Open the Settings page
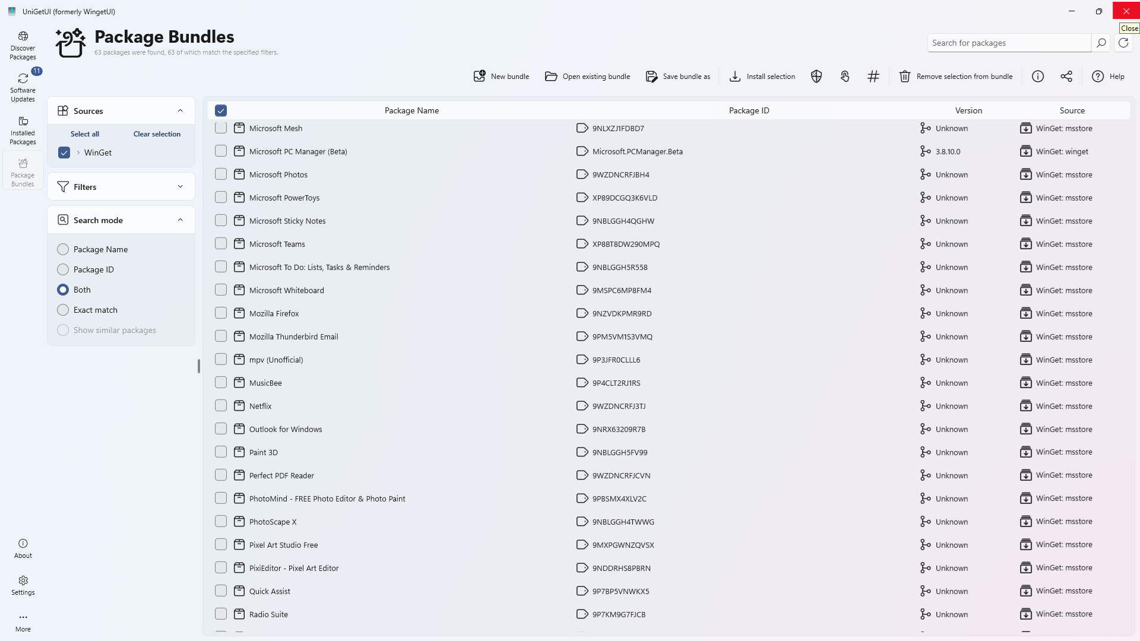This screenshot has height=641, width=1140. [23, 585]
